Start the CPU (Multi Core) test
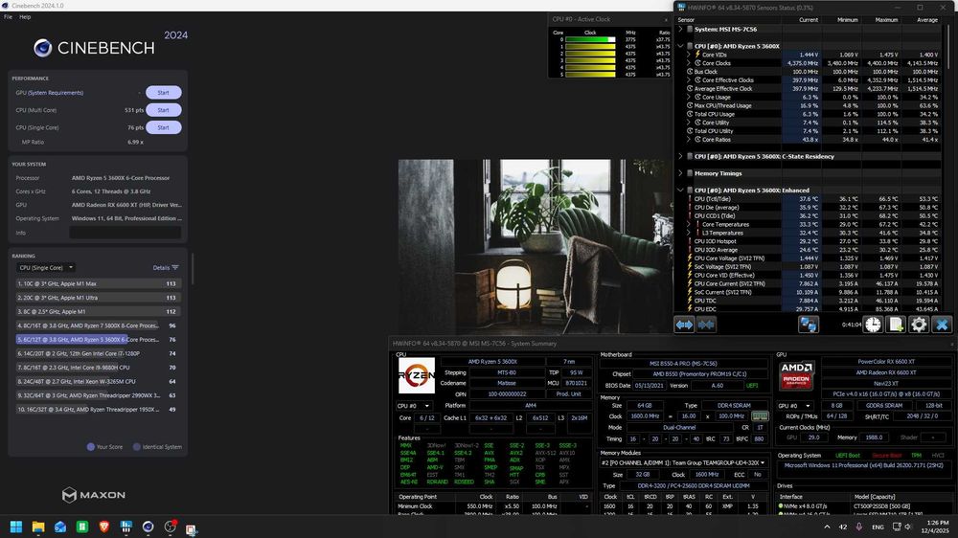Viewport: 958px width, 538px height. click(163, 110)
